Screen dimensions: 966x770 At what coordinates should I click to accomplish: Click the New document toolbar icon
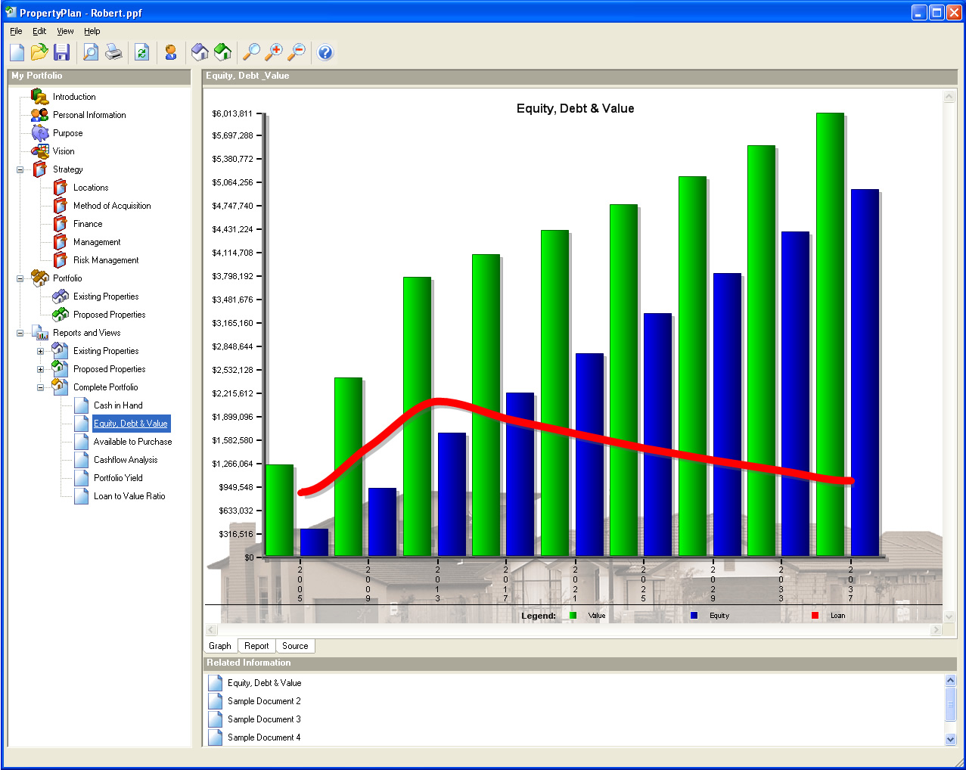17,52
